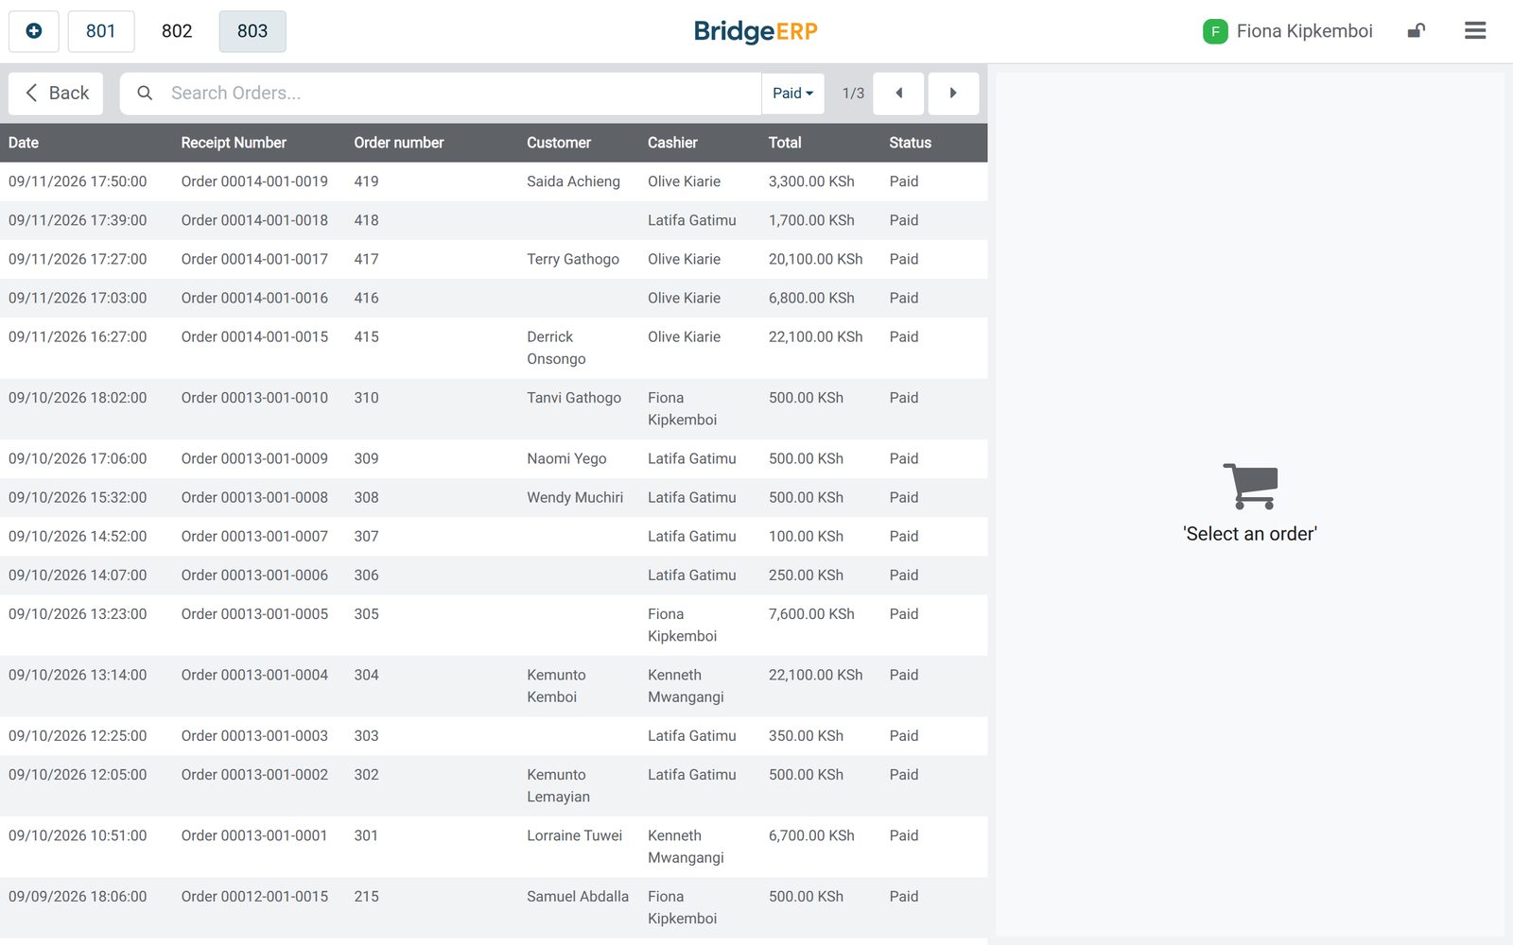
Task: Select Terry Gathogo's order 417
Action: point(494,259)
